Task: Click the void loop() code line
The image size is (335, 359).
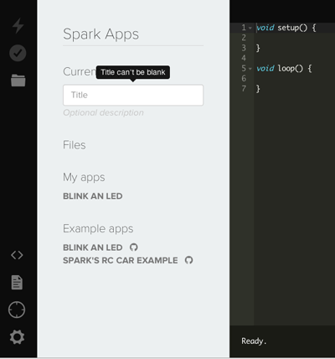Action: click(x=284, y=69)
